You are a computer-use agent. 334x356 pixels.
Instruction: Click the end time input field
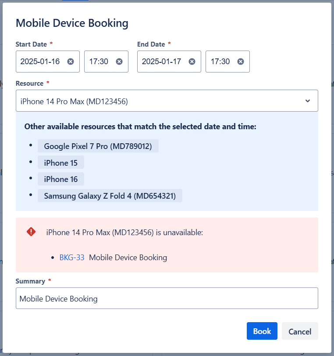220,62
